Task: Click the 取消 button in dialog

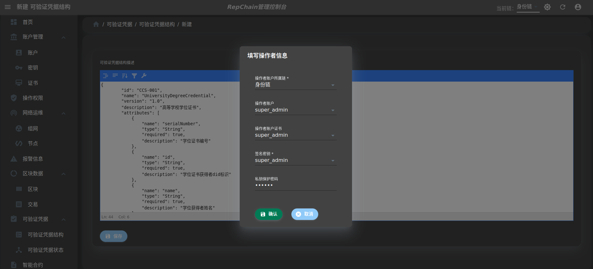Action: [305, 214]
